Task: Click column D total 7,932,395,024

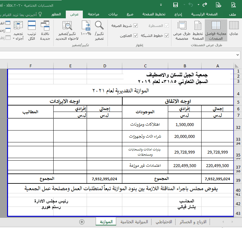Action: click(105, 179)
